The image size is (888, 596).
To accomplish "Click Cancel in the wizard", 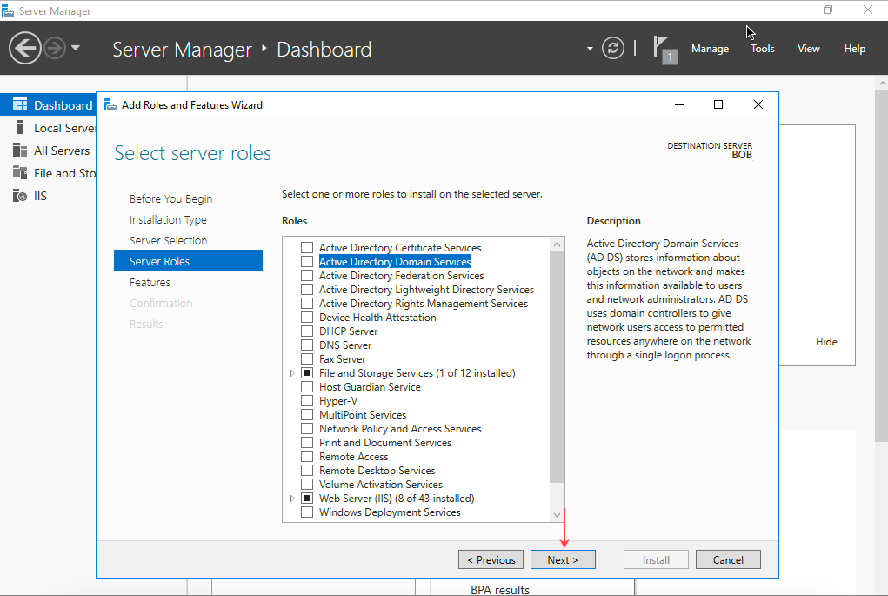I will point(728,559).
